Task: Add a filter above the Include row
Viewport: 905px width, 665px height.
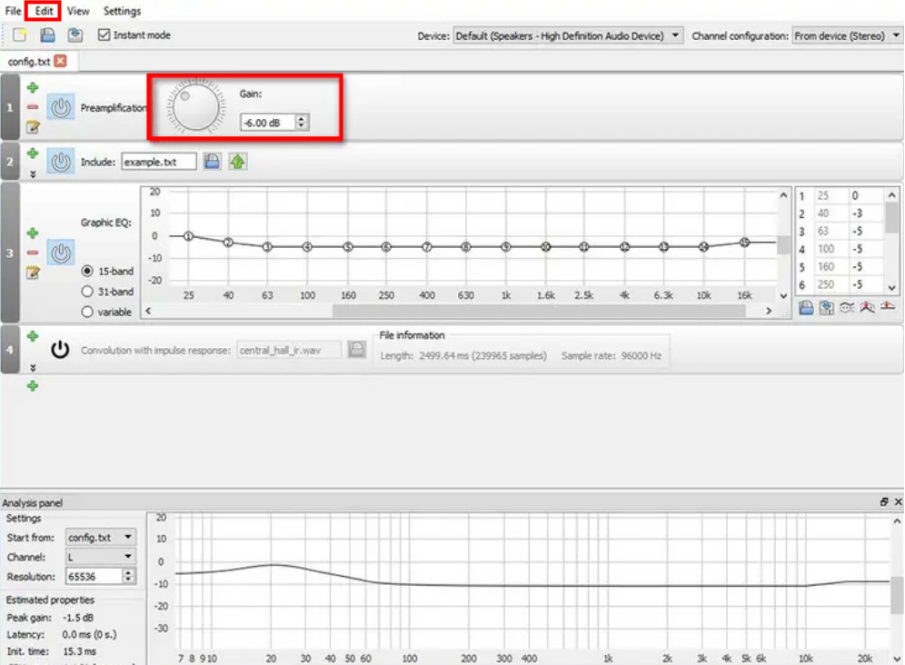Action: (x=33, y=154)
